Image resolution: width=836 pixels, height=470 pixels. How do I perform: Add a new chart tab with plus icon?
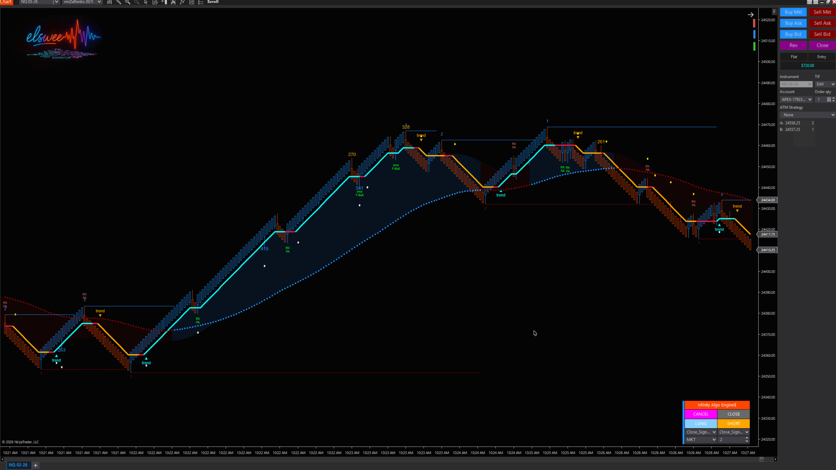36,465
